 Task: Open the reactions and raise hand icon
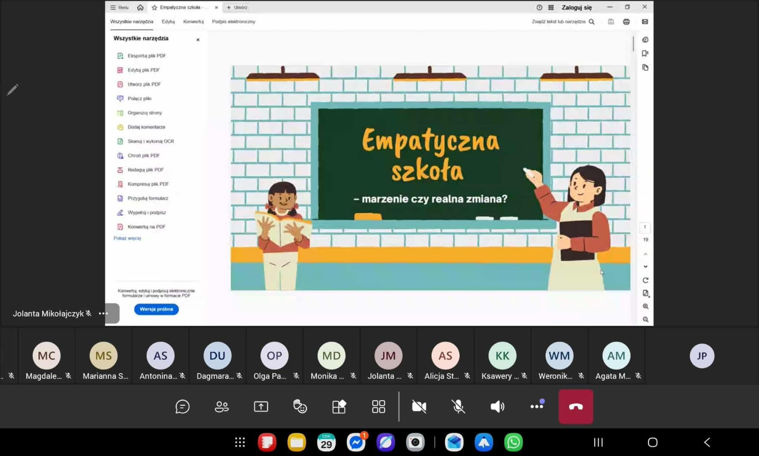click(x=300, y=406)
